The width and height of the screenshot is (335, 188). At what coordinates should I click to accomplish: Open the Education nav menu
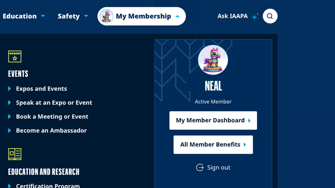point(20,16)
